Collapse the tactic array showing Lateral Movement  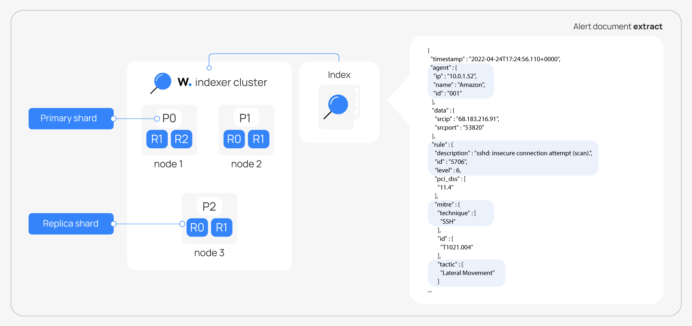(x=466, y=272)
